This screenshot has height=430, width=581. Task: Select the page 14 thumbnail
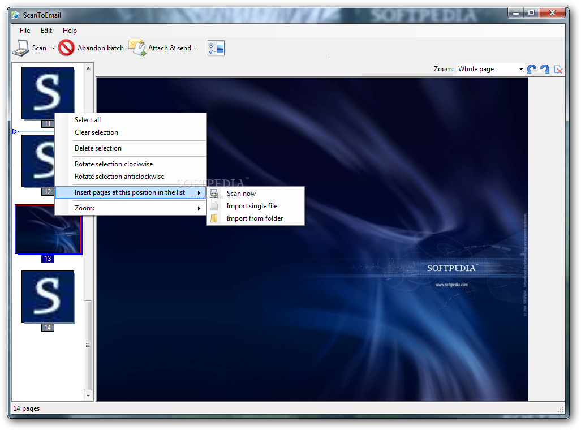tap(48, 297)
